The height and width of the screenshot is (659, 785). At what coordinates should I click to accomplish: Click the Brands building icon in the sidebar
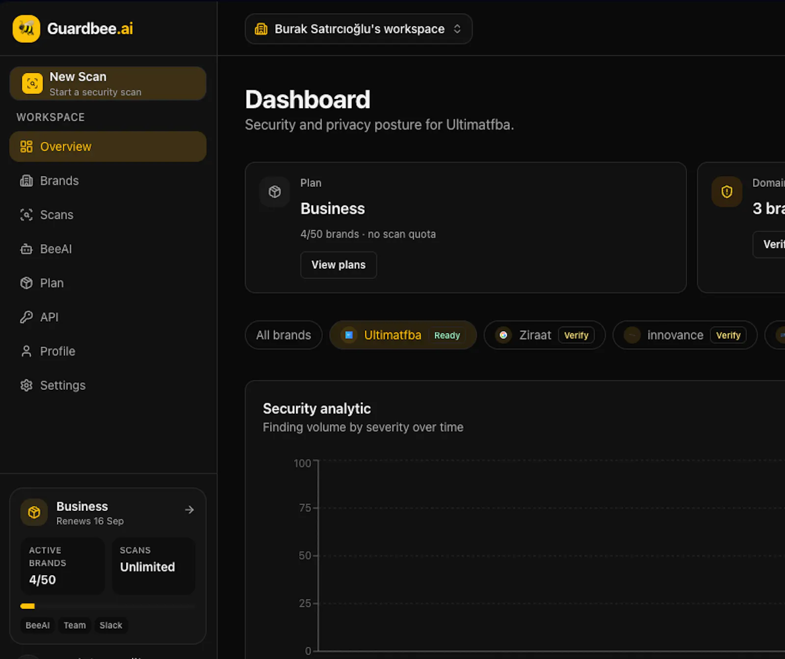coord(26,181)
